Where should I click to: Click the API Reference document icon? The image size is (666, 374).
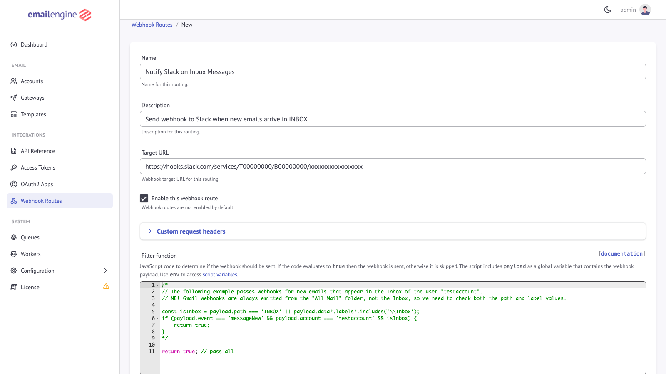[14, 151]
